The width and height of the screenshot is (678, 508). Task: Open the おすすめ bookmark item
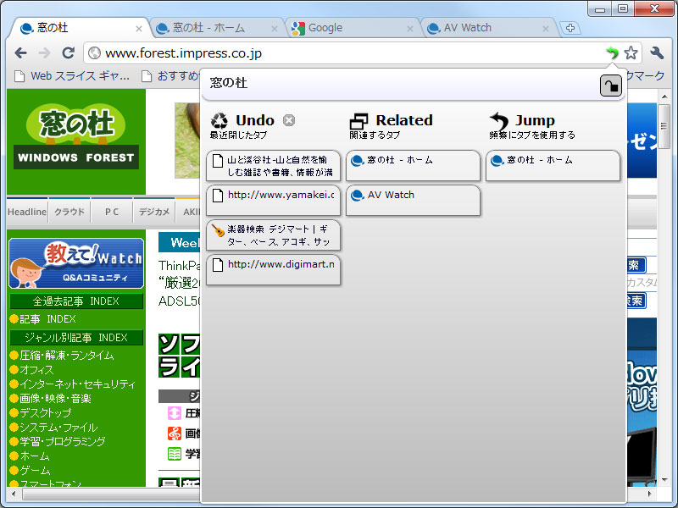tap(171, 76)
